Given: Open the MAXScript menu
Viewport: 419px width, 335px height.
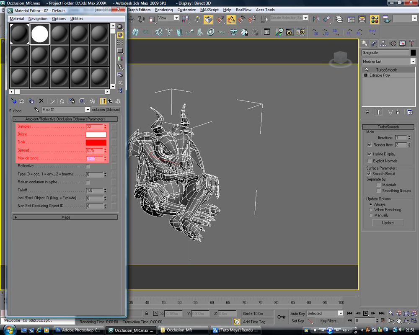Looking at the screenshot, I should (x=209, y=10).
